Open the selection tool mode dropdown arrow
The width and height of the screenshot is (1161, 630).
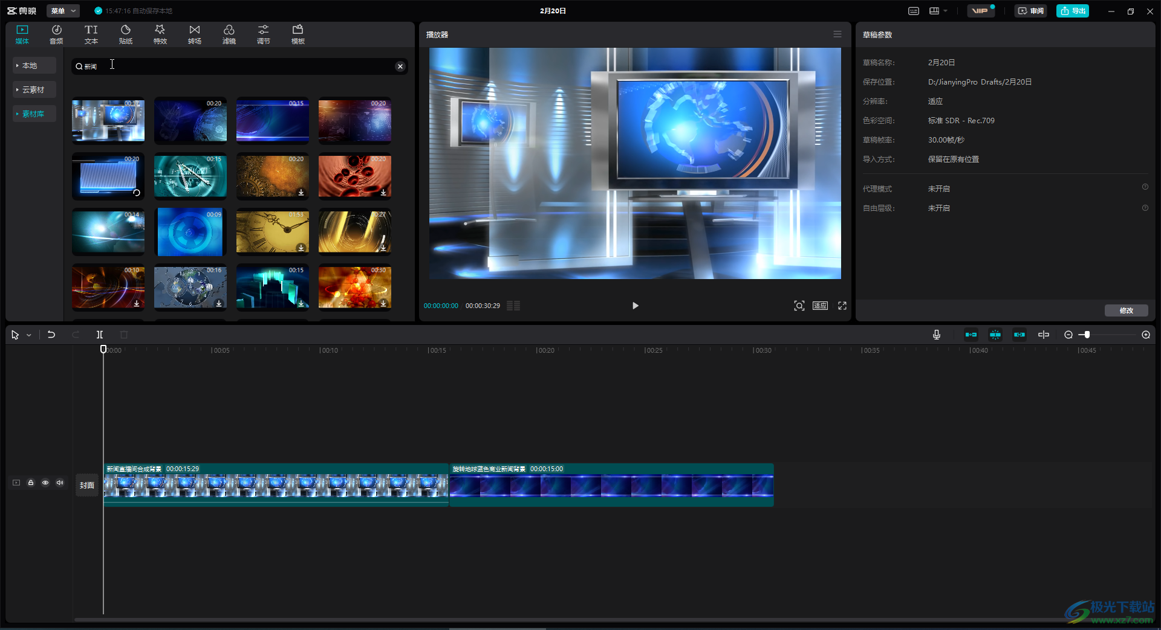(x=28, y=335)
